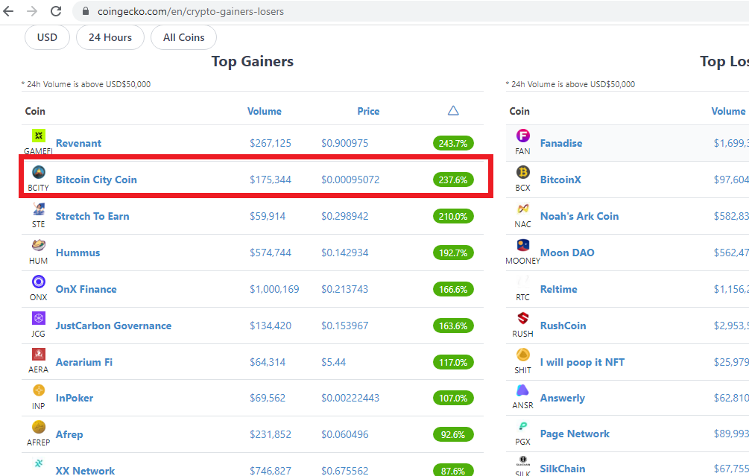Click the padlock site security icon
749x476 pixels.
[86, 11]
